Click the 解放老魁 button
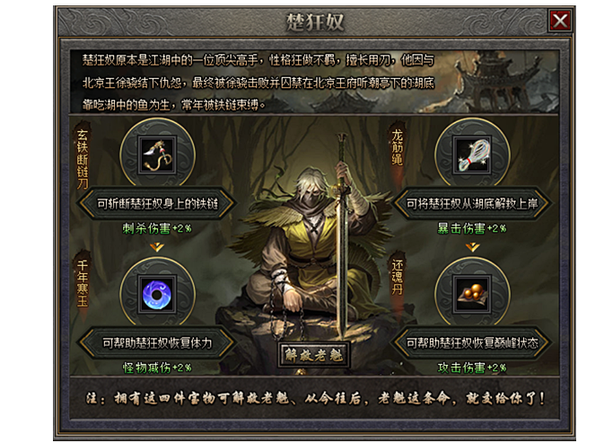The image size is (613, 443). 314,355
